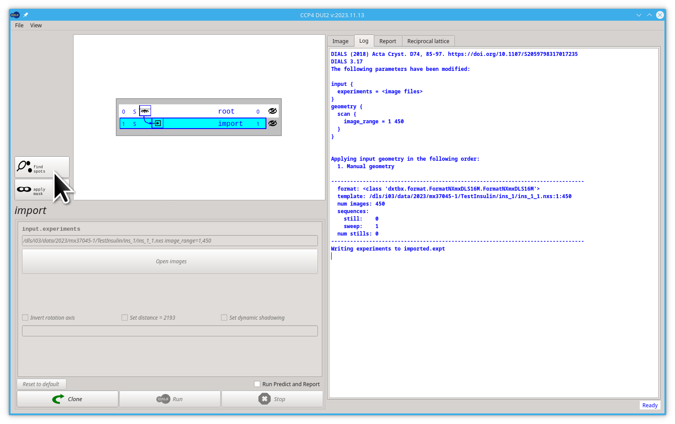Toggle visibility eye on root node row
The width and height of the screenshot is (675, 424).
pos(273,111)
